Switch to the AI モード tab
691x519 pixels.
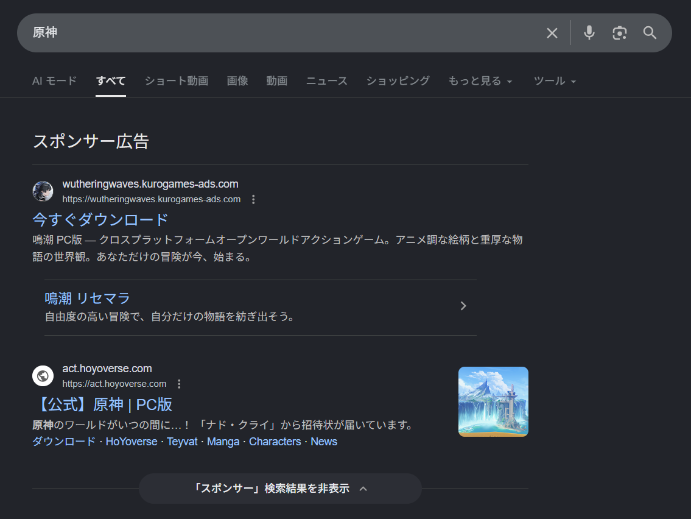click(55, 81)
